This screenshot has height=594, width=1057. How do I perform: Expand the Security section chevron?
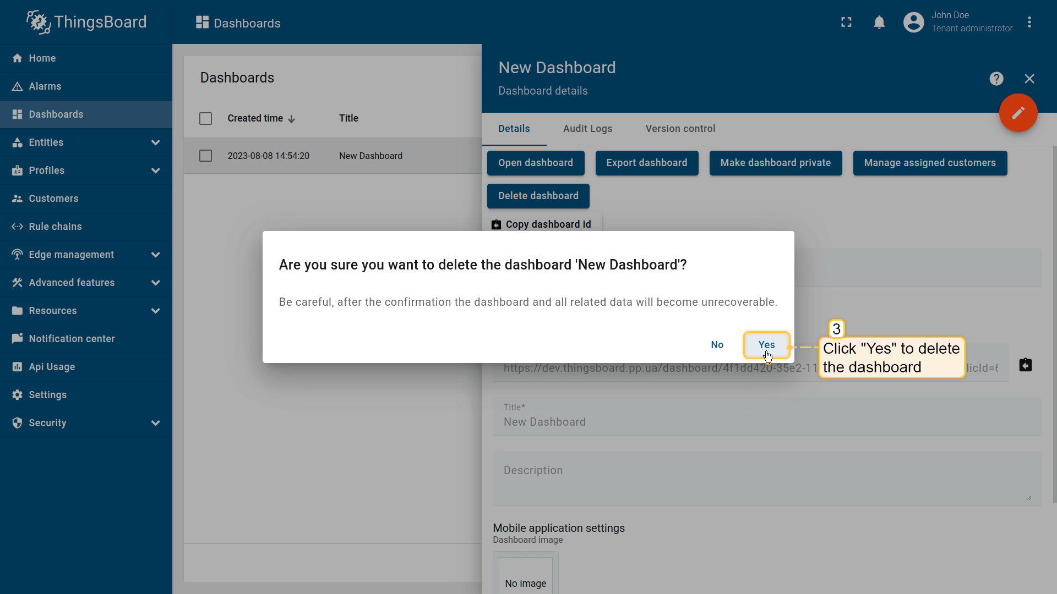pos(156,423)
